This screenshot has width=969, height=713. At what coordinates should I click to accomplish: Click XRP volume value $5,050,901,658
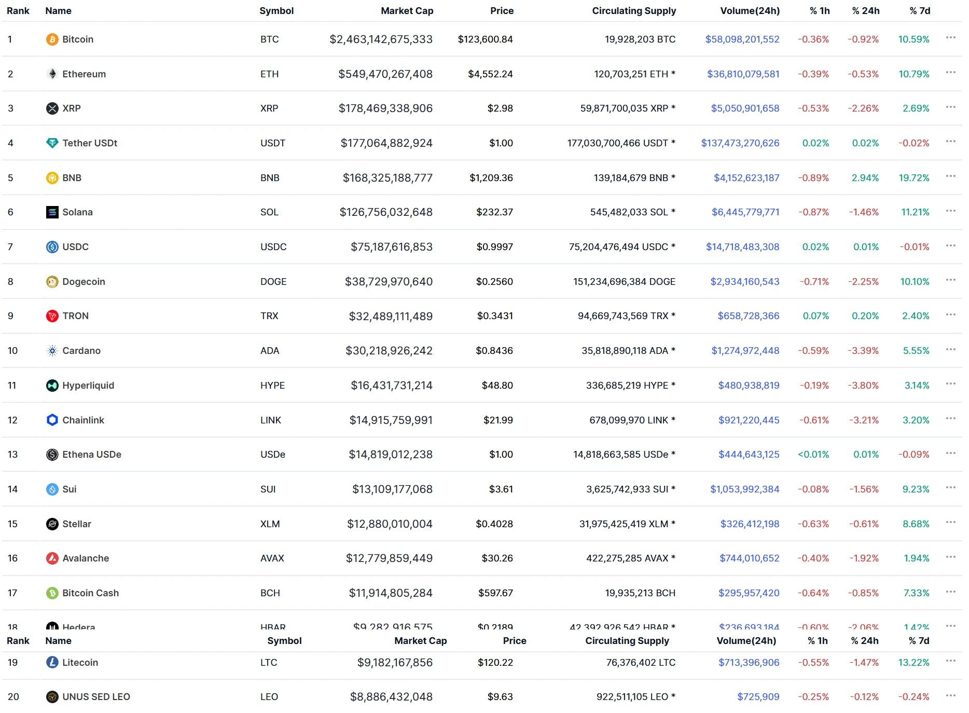tap(745, 108)
